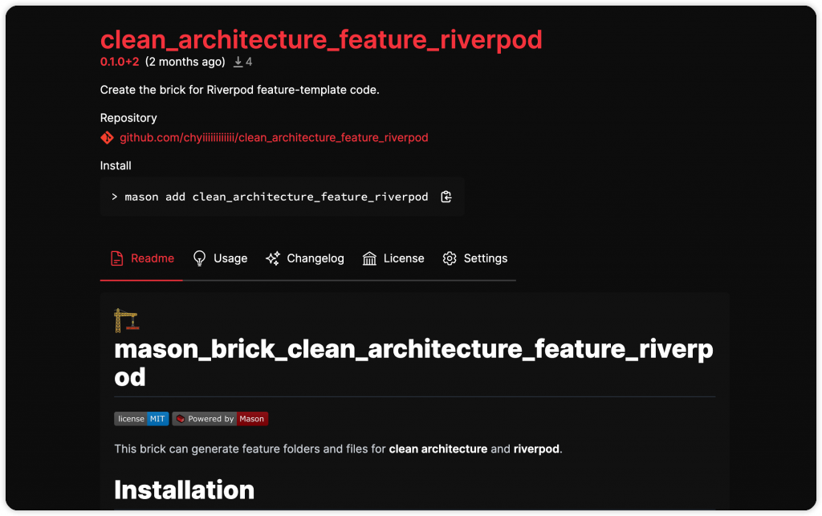Open the Readme tab
The height and width of the screenshot is (516, 822).
click(141, 258)
